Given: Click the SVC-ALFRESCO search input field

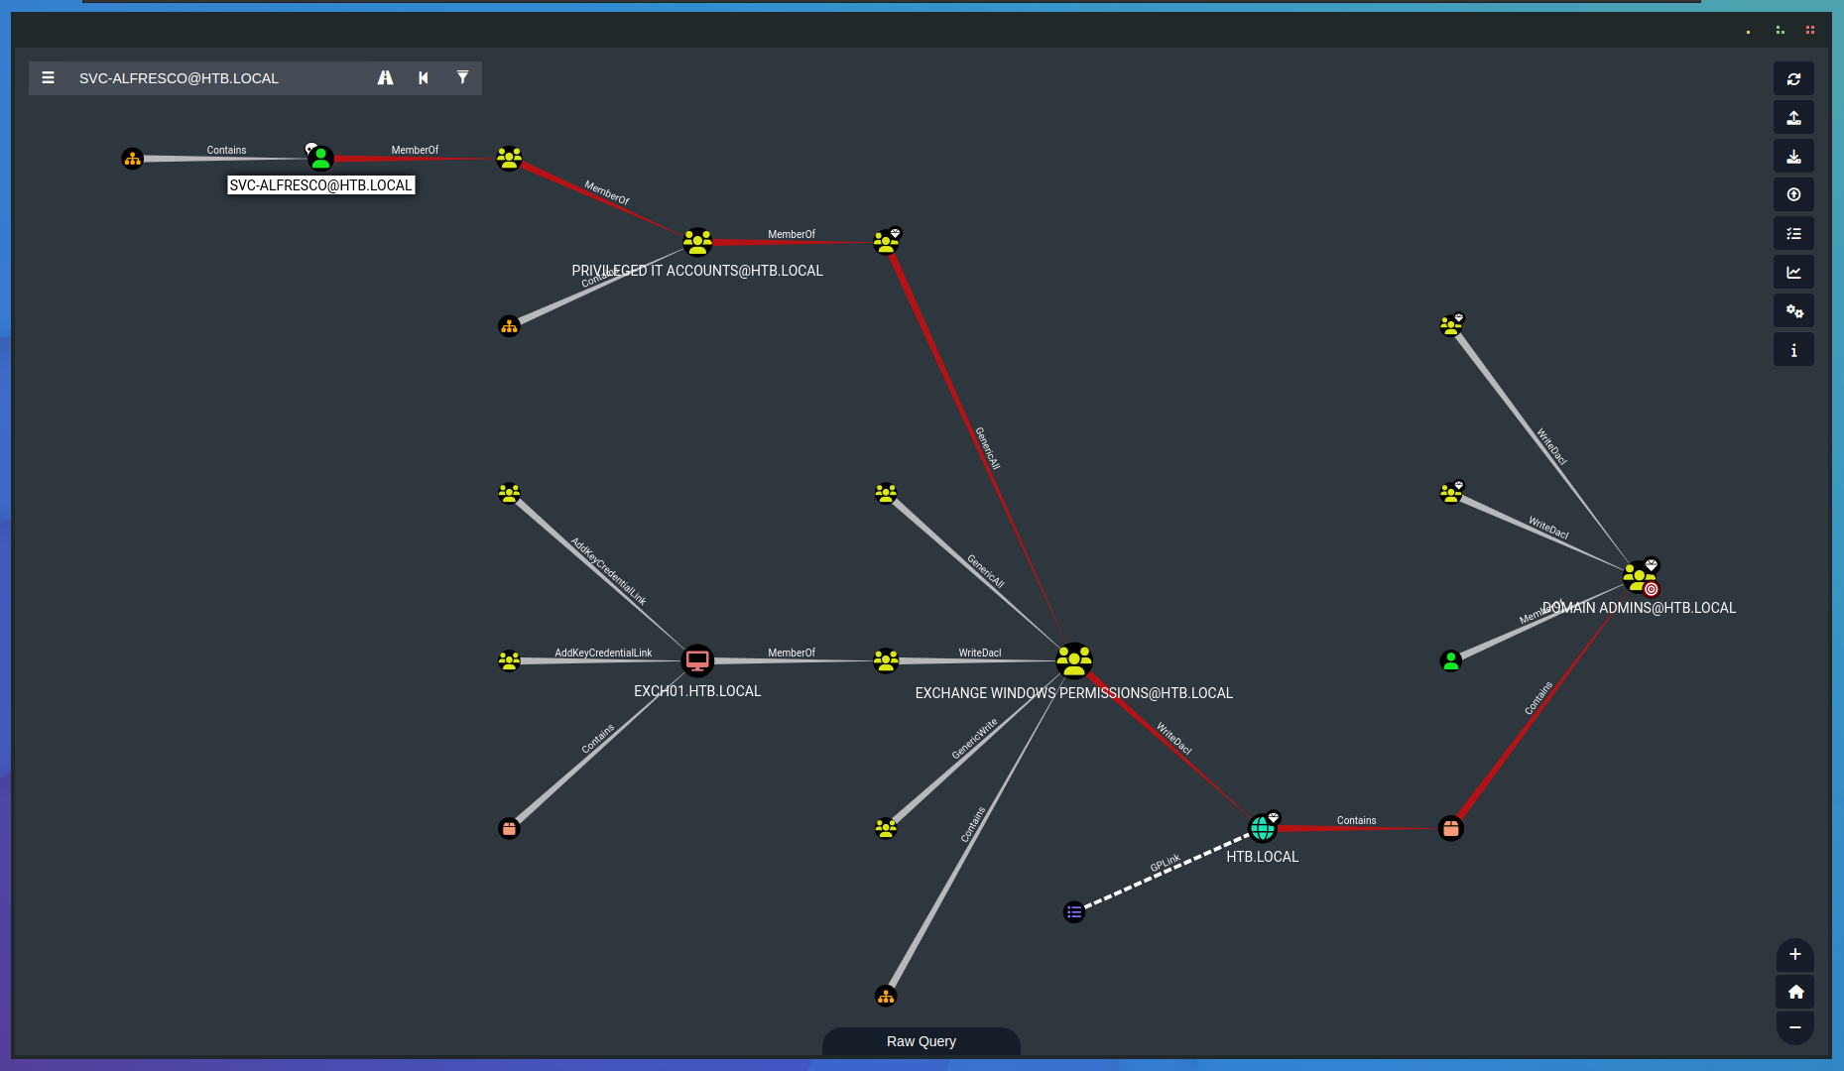Looking at the screenshot, I should click(218, 78).
